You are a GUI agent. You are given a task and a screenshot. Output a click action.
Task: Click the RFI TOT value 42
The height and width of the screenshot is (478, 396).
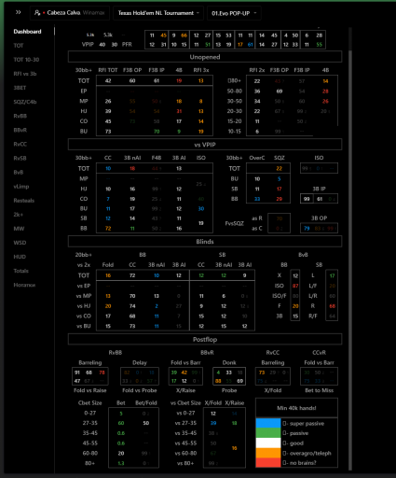108,81
